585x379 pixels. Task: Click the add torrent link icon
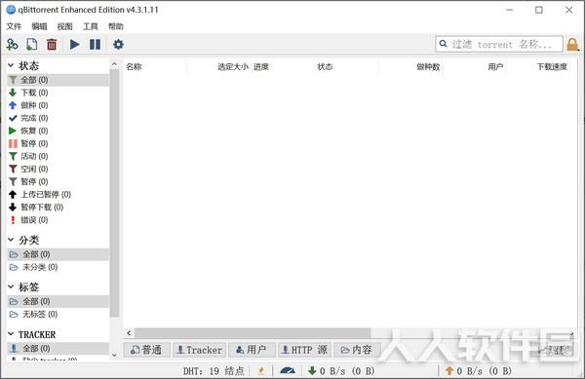coord(13,45)
